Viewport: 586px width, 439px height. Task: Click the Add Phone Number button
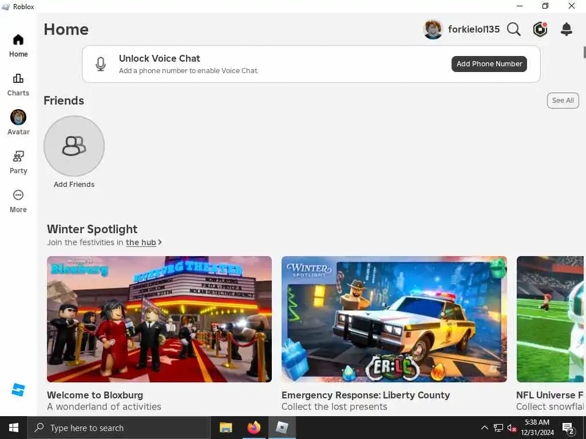(x=489, y=64)
